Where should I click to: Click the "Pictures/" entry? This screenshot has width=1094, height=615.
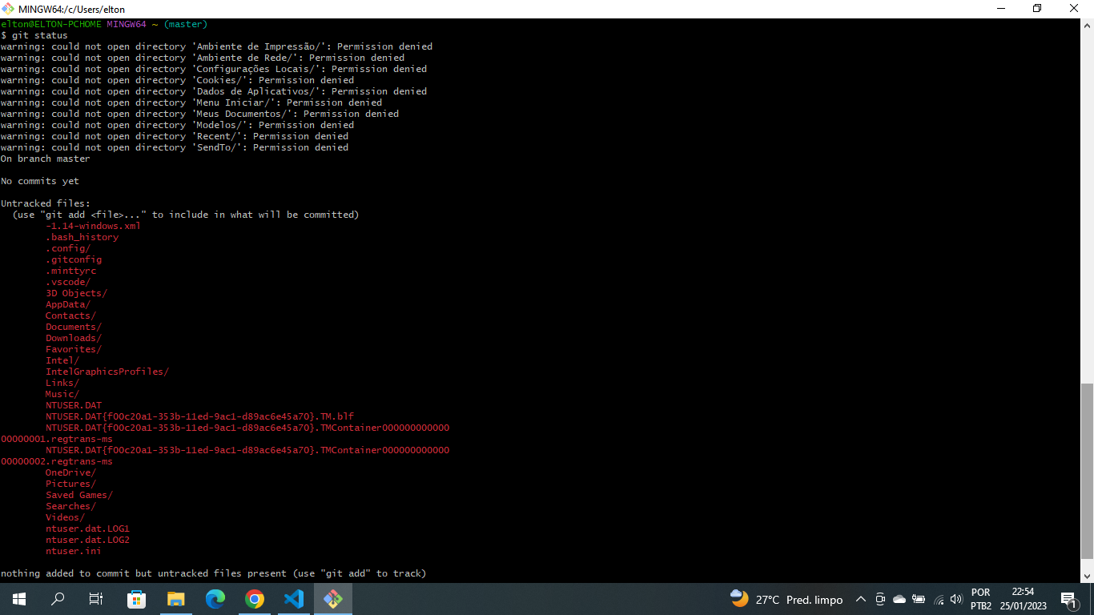coord(70,484)
